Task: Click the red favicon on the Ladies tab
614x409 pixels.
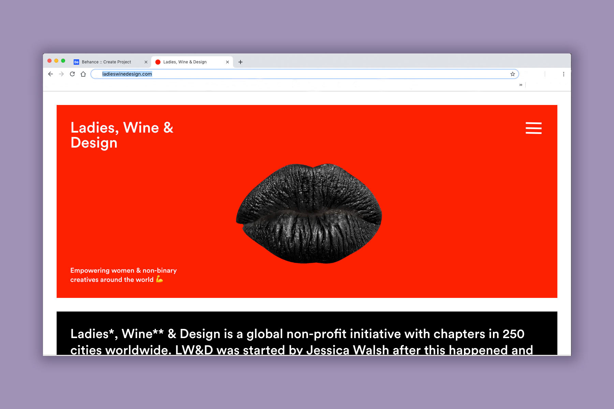Action: pos(158,62)
